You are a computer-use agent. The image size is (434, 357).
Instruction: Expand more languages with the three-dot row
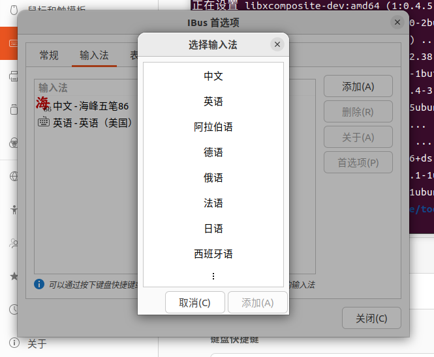click(x=213, y=276)
